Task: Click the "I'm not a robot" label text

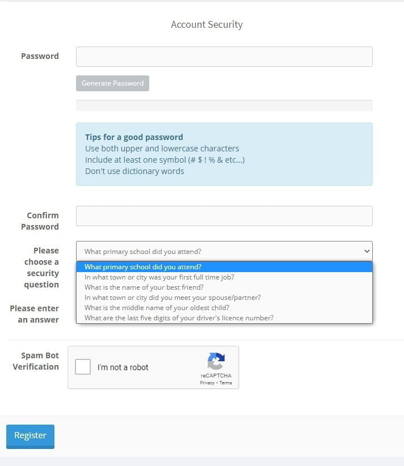Action: [123, 367]
